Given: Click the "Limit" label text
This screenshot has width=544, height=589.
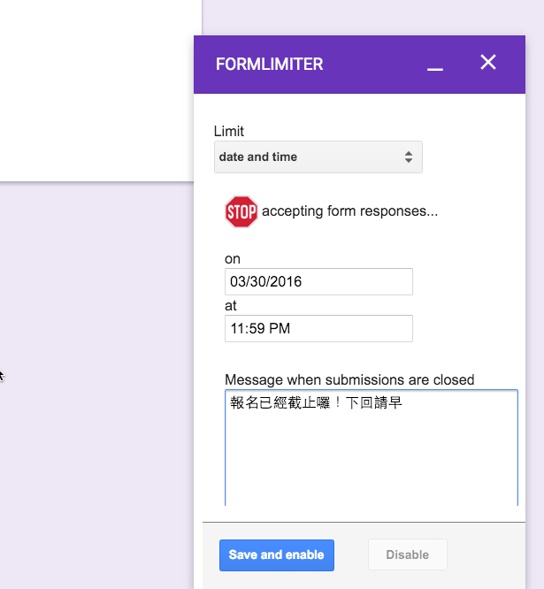Looking at the screenshot, I should pos(229,131).
